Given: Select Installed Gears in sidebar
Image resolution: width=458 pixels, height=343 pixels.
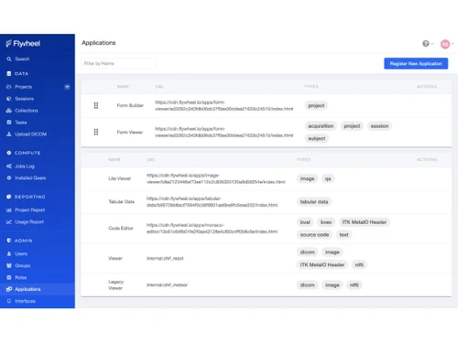Looking at the screenshot, I should [x=30, y=177].
